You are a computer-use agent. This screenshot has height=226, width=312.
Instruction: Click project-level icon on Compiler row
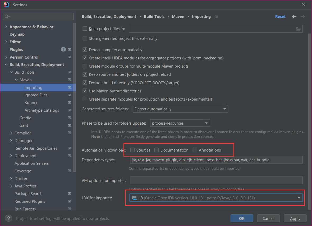pos(69,133)
